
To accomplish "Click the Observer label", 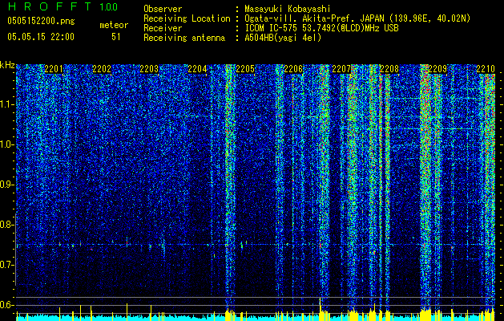I will (x=163, y=9).
